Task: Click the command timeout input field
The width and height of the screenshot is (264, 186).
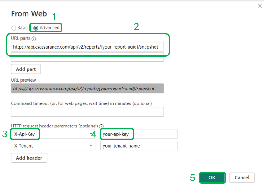Action: [x=87, y=112]
